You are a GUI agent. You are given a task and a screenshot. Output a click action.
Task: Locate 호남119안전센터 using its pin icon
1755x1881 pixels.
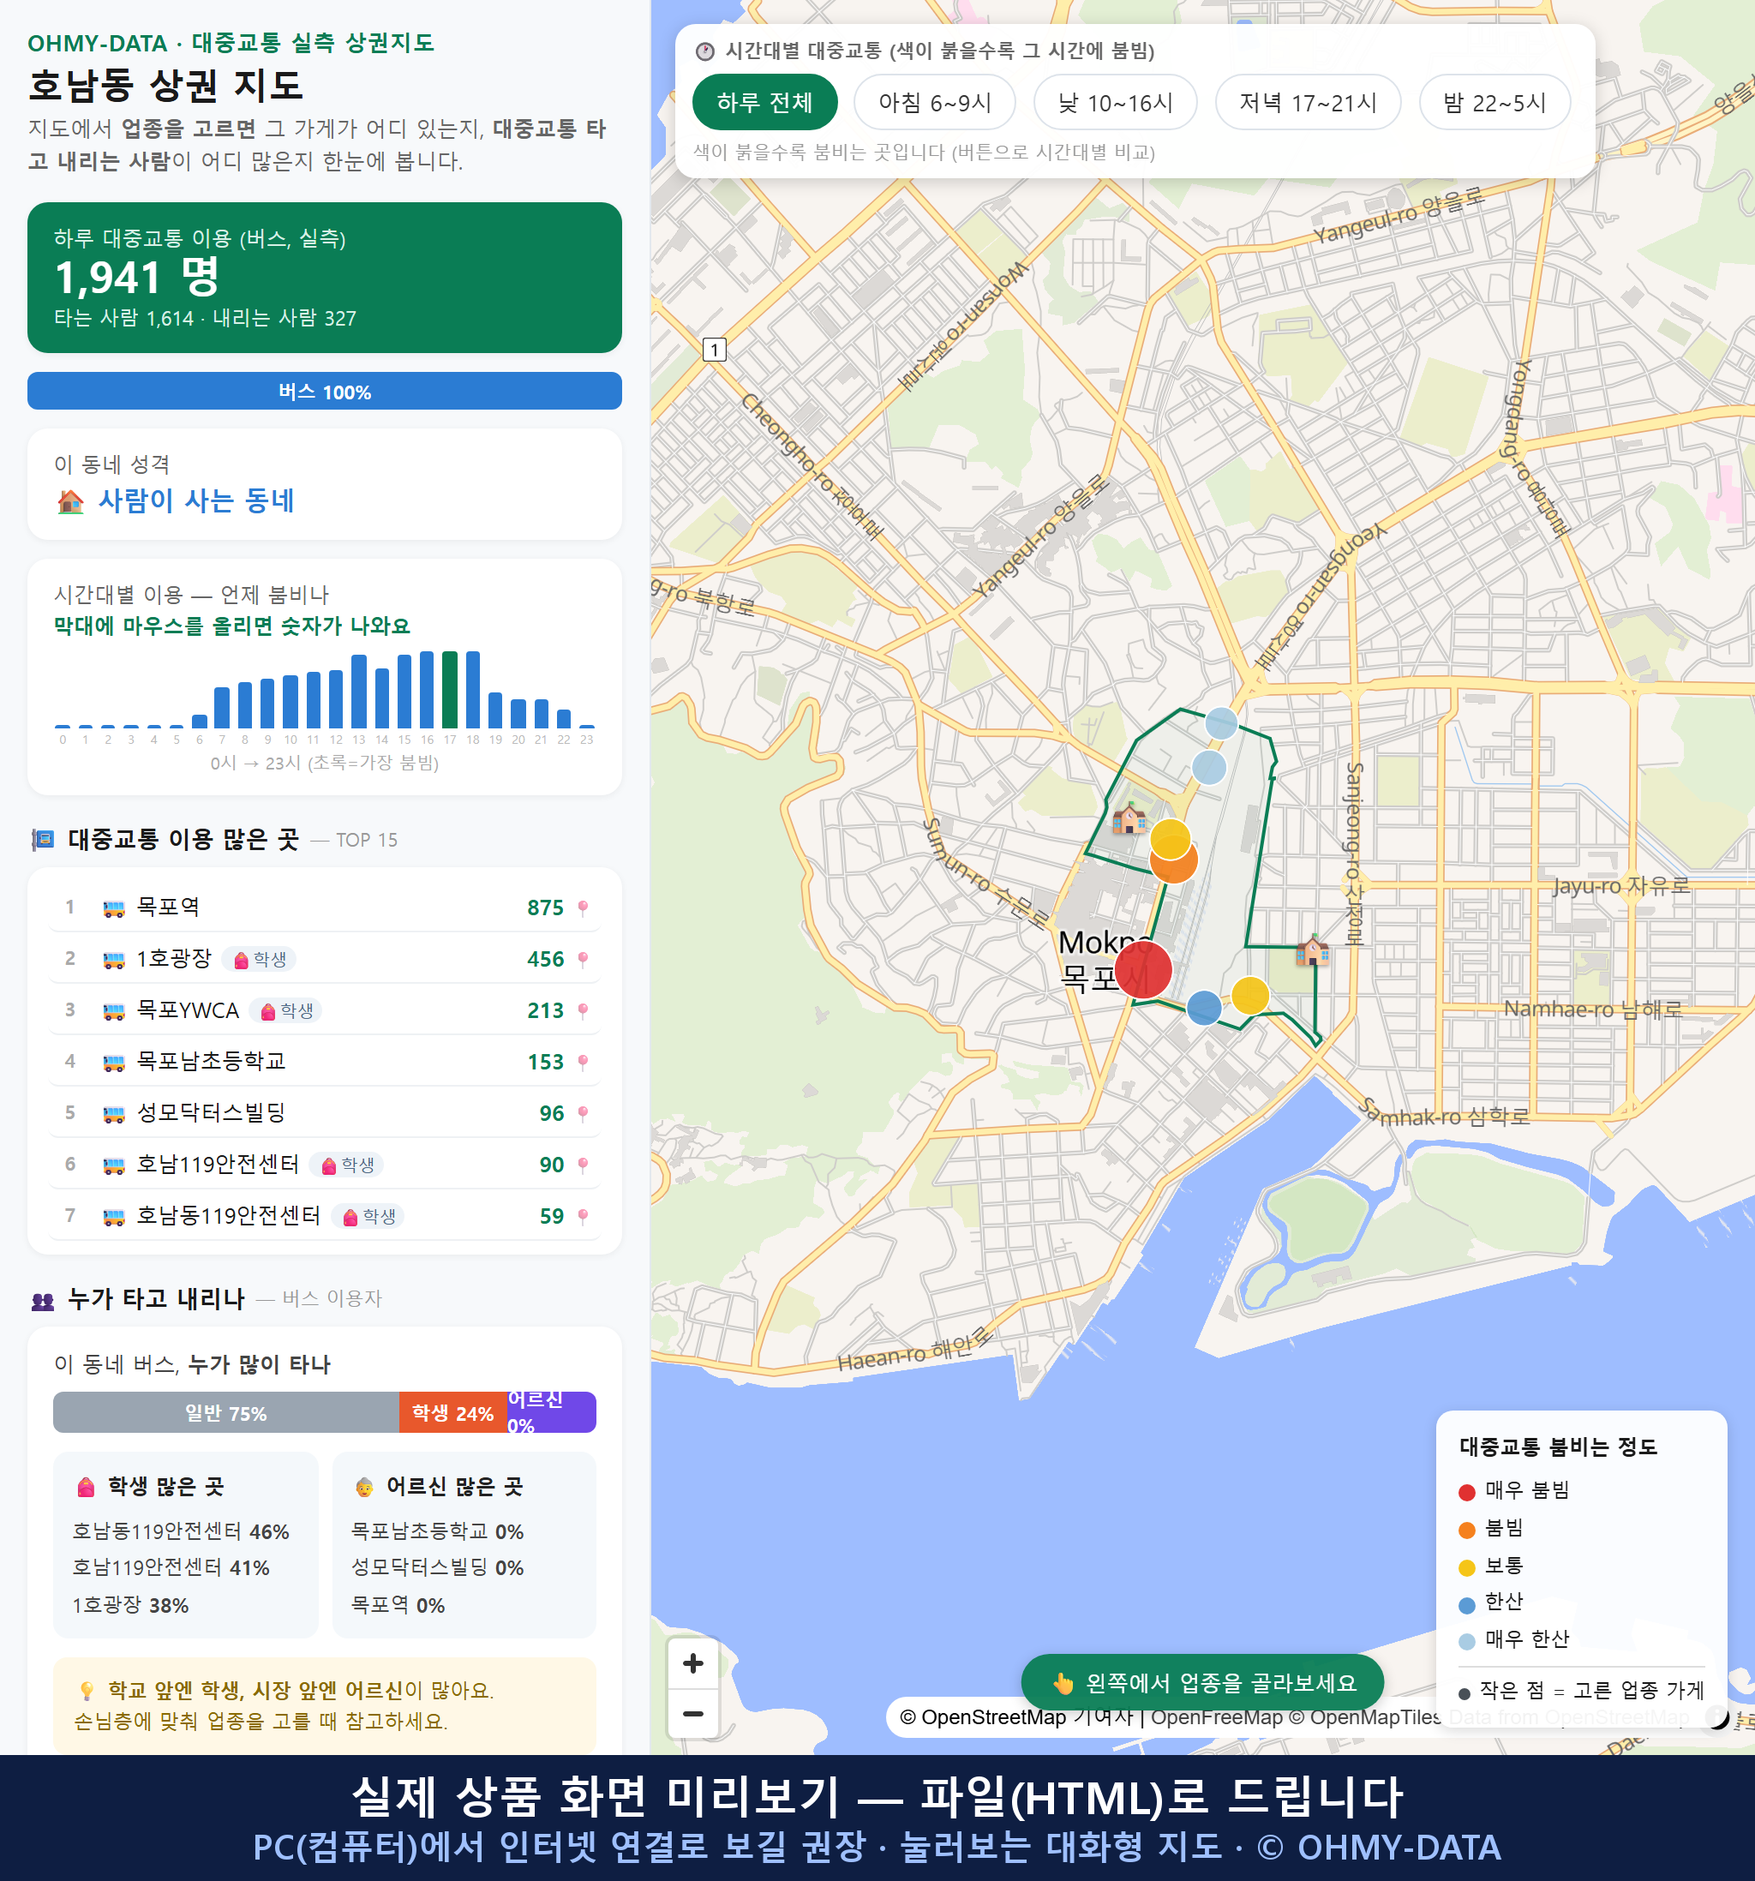coord(583,1165)
